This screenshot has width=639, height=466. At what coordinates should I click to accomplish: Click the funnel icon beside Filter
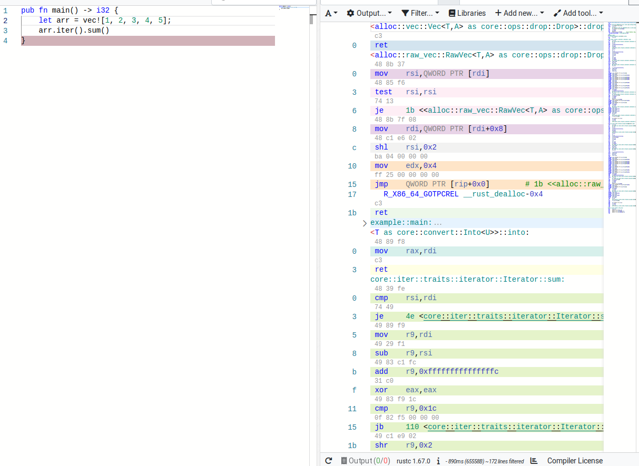[x=405, y=13]
